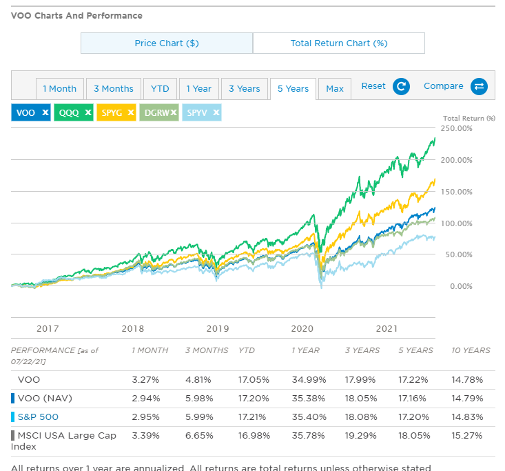The image size is (505, 471).
Task: Remove SPYV ticker with its x icon
Action: 216,112
